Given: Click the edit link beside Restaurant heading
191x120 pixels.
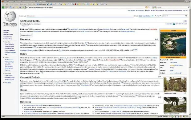Looking at the screenshot, I should [156, 39].
